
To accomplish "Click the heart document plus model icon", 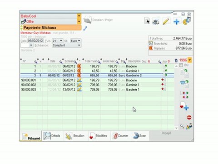I will coord(184,106).
